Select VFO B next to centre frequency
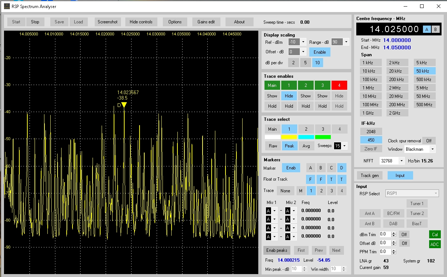The width and height of the screenshot is (447, 277). (x=435, y=30)
